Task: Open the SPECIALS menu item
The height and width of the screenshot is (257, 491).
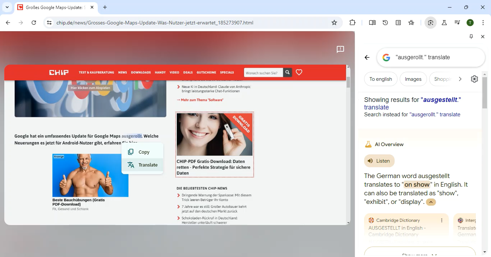Action: [x=227, y=73]
